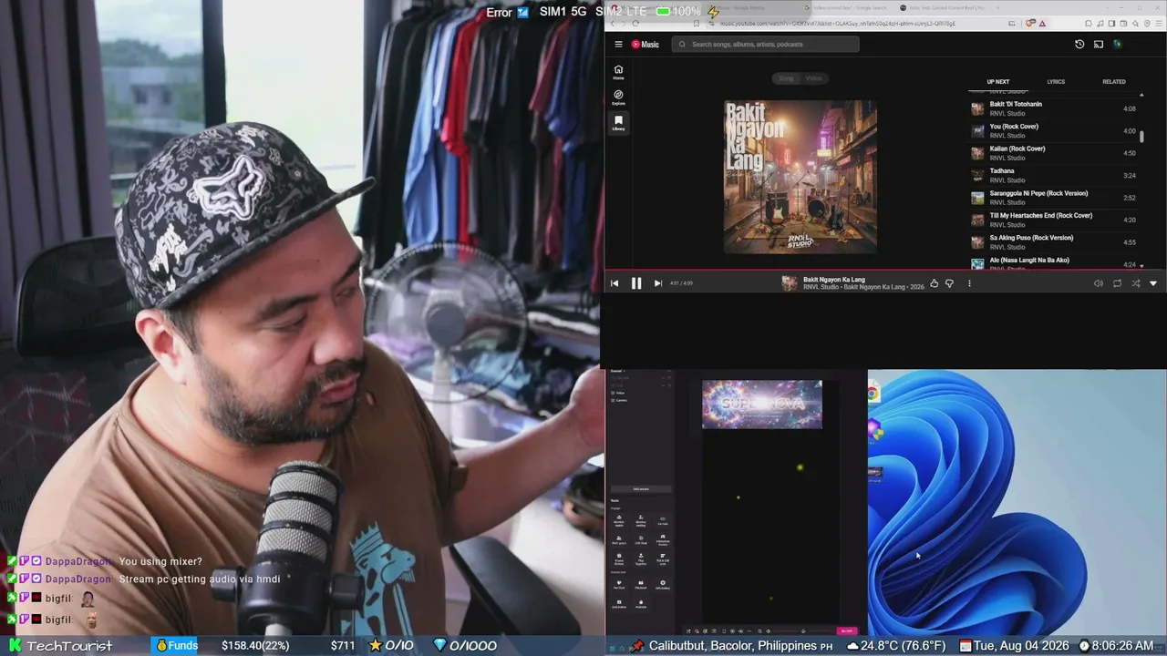The height and width of the screenshot is (656, 1167).
Task: Select the UP NEXT tab
Action: [998, 82]
